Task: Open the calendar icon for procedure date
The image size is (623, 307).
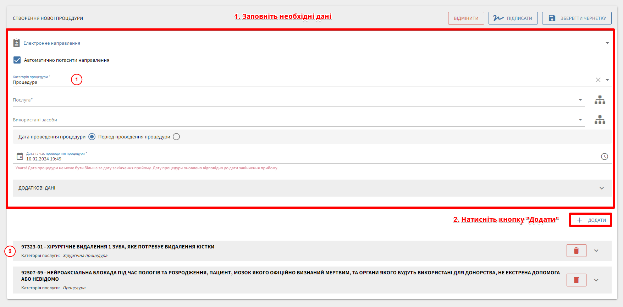Action: tap(20, 157)
